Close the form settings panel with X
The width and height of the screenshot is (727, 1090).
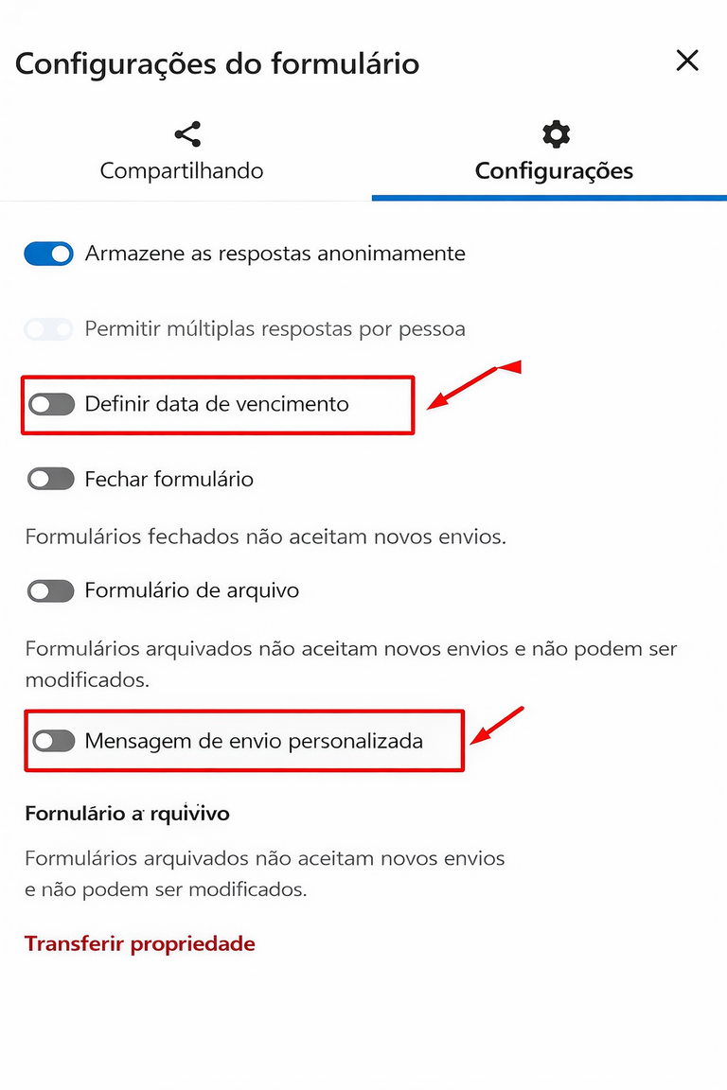(x=687, y=61)
